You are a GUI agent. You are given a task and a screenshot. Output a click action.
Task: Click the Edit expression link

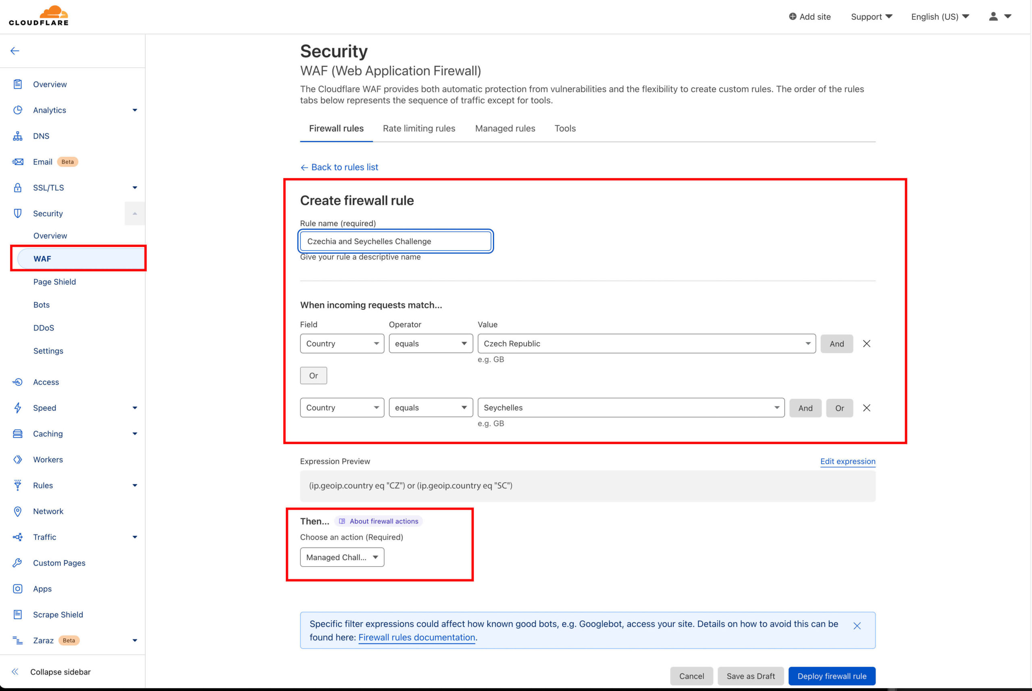[x=848, y=461]
